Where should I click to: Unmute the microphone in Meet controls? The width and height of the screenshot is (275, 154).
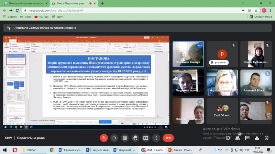104,138
